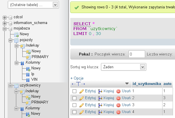Viewport: 175px width, 118px height.
Task: Click Usuń link in row 2
Action: click(x=126, y=98)
